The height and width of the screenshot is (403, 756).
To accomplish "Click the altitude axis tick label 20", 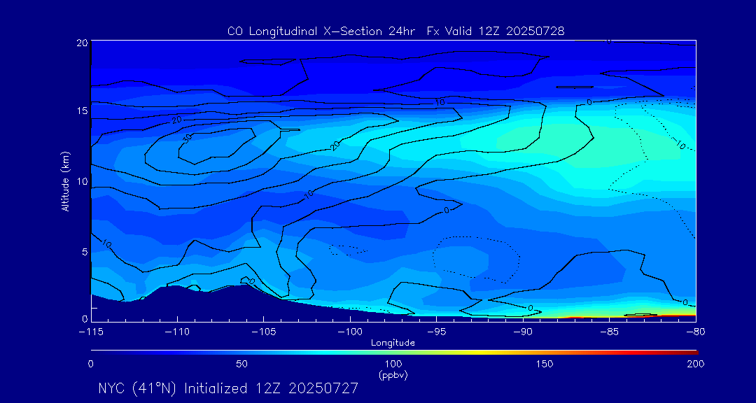I will [x=82, y=43].
